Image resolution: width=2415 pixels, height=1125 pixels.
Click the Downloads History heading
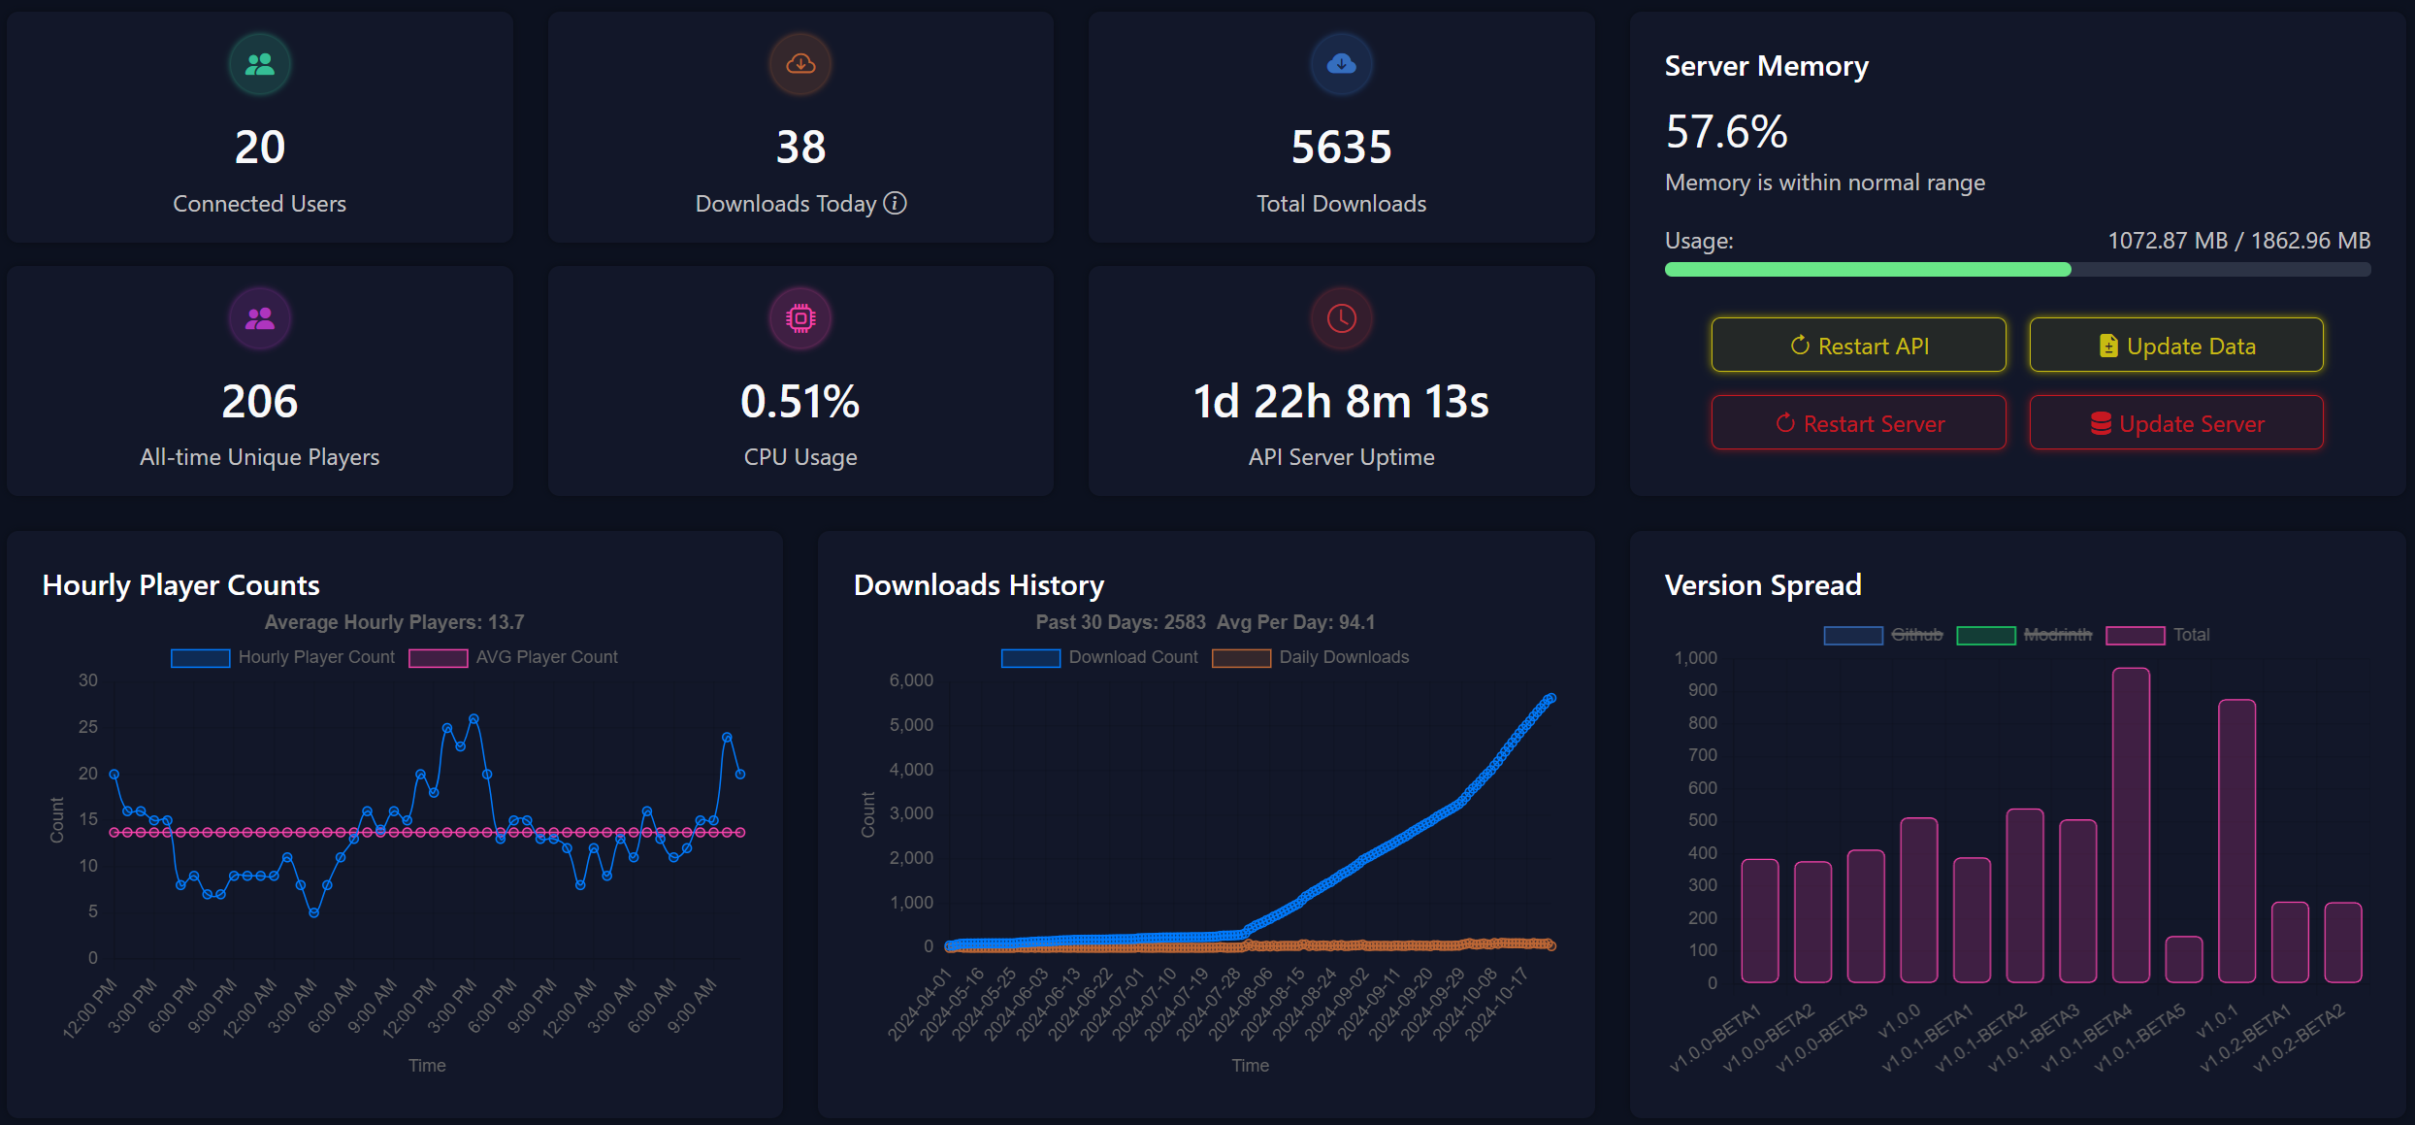point(979,585)
